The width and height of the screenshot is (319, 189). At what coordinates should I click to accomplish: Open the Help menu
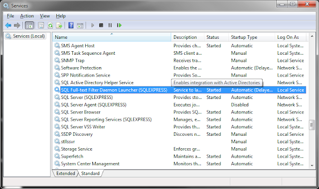61,16
